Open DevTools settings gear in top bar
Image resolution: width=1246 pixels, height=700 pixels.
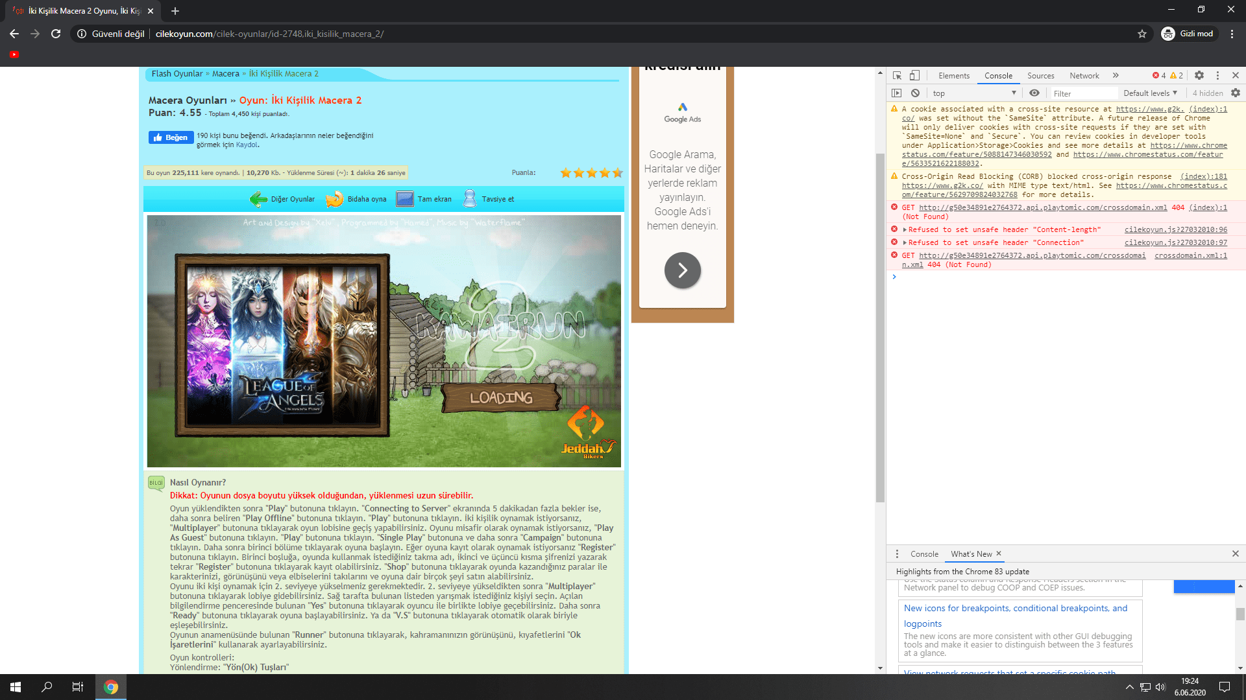[1199, 76]
